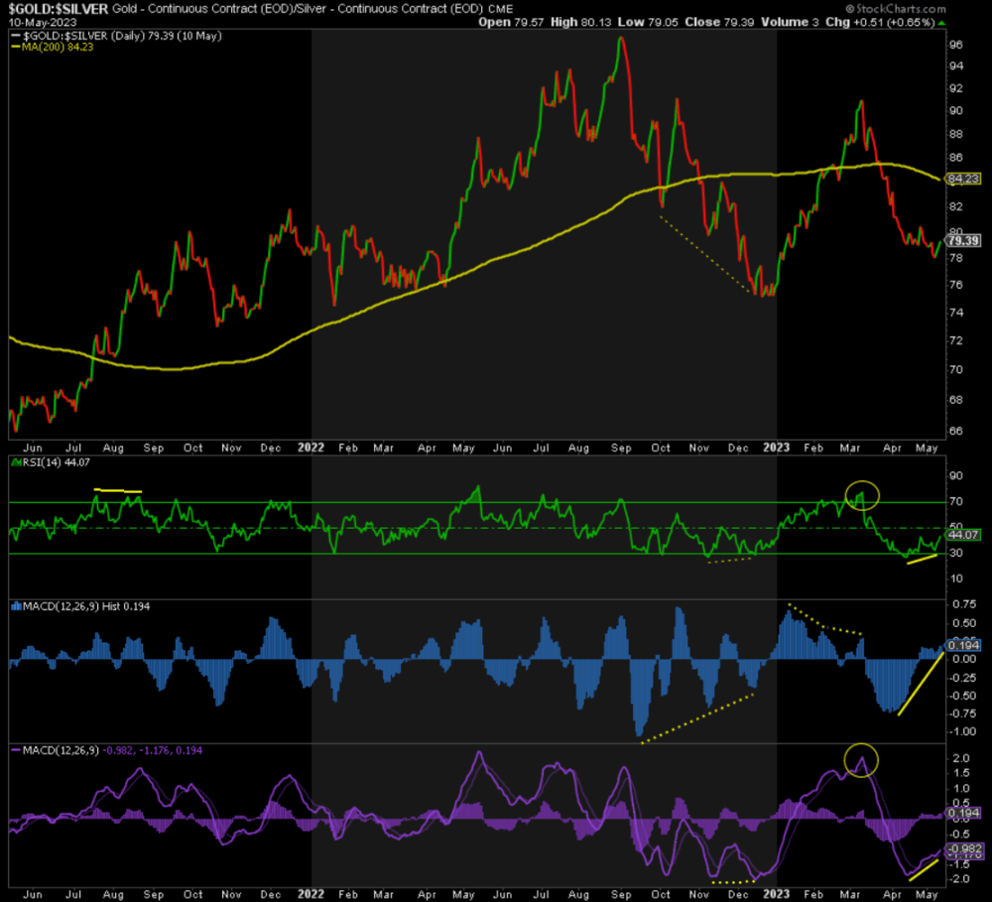Click the May label on the date axis
992x902 pixels.
(927, 448)
